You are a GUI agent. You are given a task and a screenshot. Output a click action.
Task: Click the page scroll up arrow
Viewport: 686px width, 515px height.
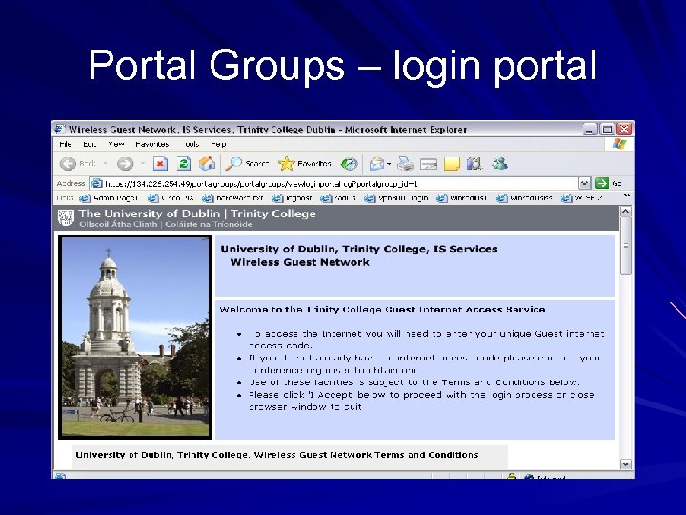626,212
